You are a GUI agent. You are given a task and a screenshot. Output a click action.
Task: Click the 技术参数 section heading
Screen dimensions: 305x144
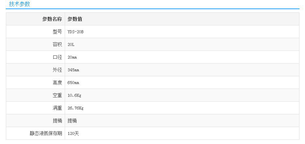pyautogui.click(x=19, y=4)
